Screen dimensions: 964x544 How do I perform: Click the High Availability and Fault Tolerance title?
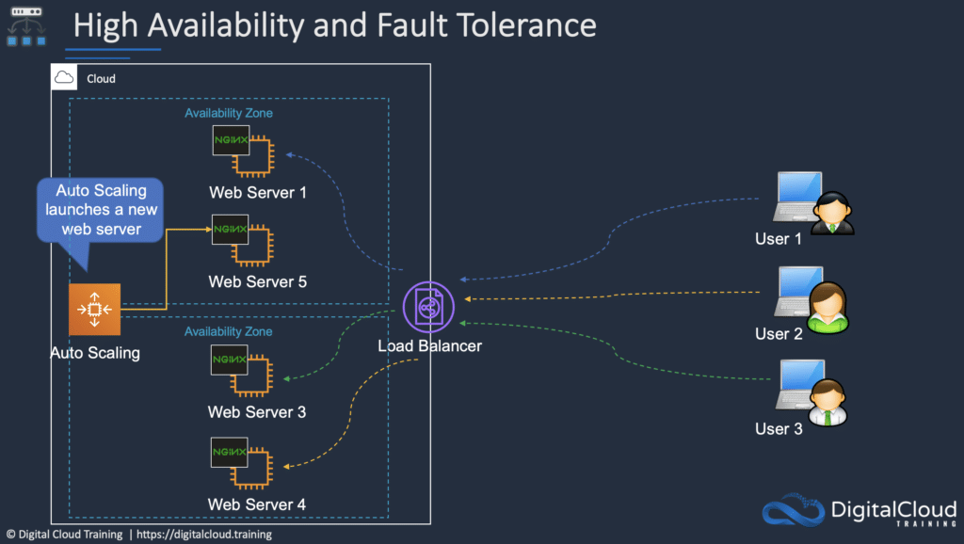tap(334, 25)
